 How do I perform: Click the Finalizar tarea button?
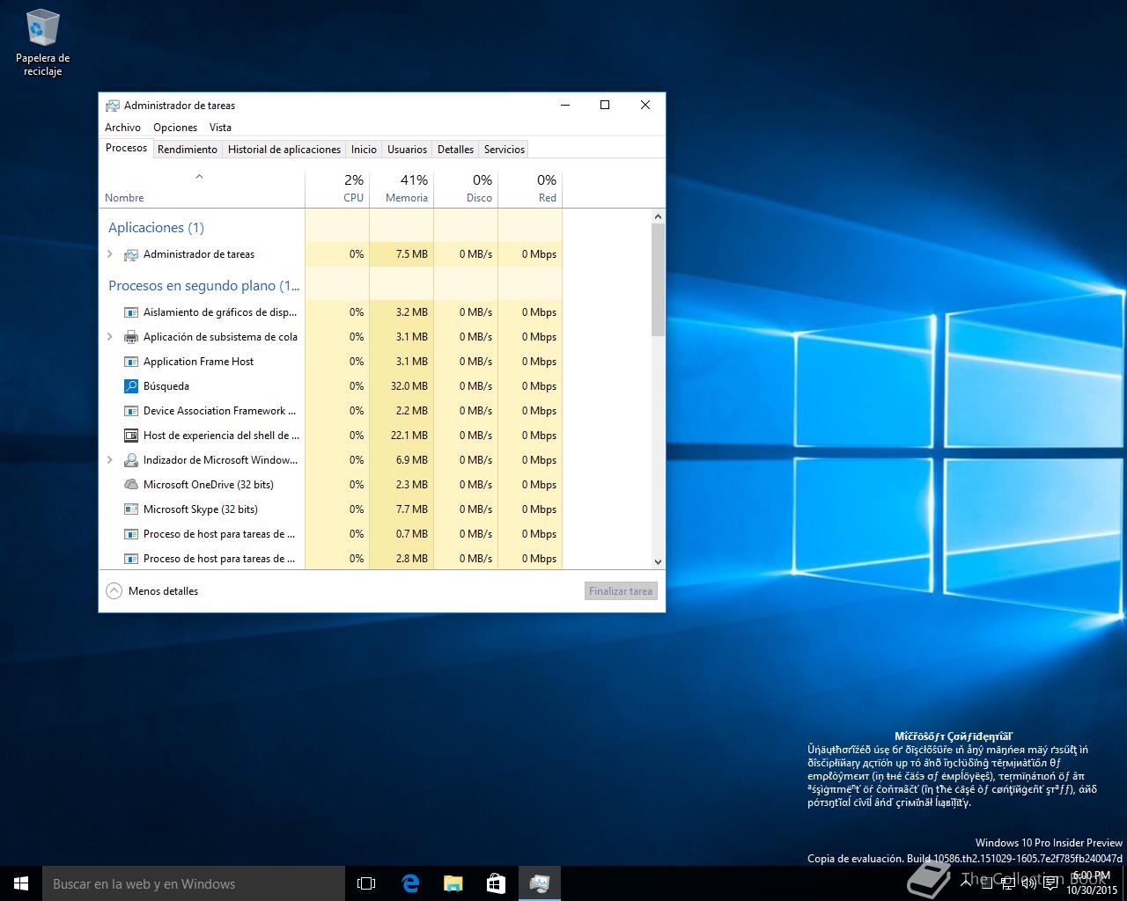click(x=621, y=591)
